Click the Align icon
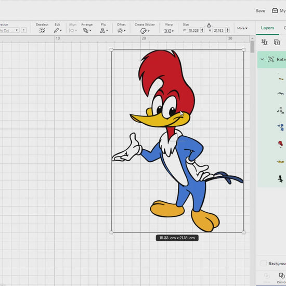 [x=72, y=31]
